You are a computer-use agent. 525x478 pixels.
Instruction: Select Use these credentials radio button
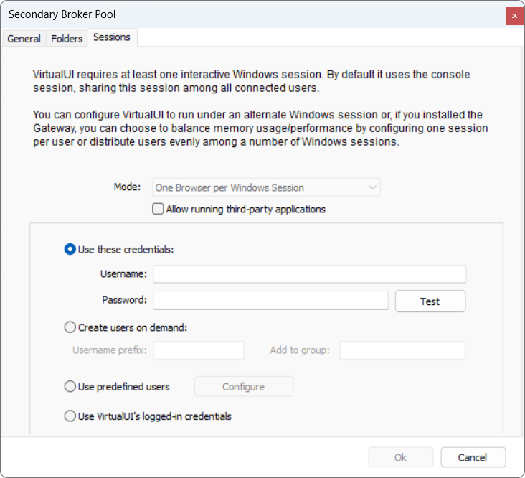[x=70, y=249]
